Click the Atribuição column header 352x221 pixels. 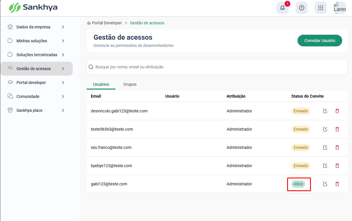pyautogui.click(x=236, y=96)
